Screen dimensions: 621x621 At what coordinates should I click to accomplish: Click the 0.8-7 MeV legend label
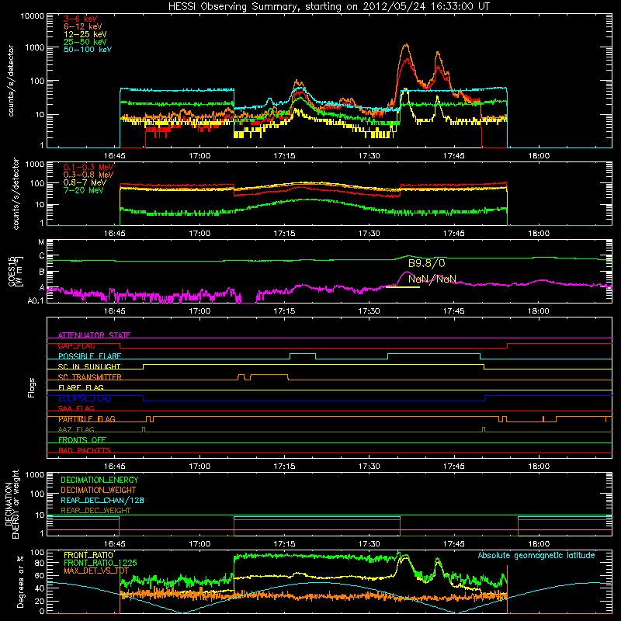[x=85, y=182]
